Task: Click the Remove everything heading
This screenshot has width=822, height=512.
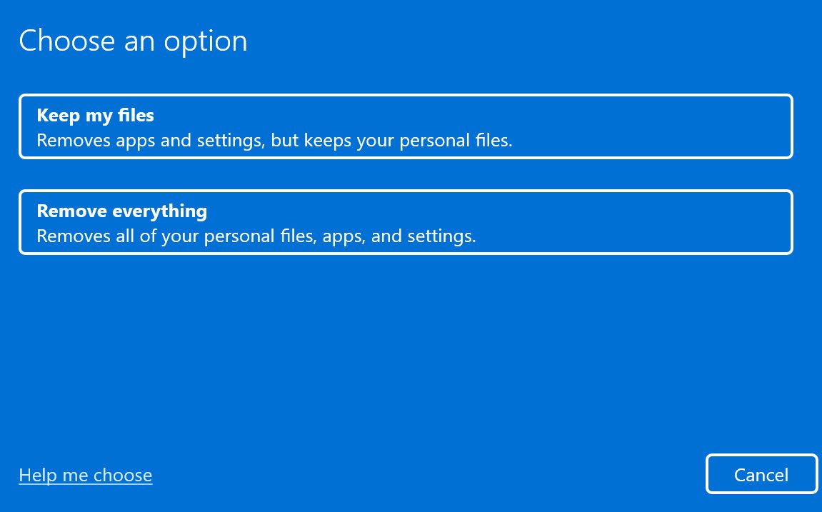Action: [x=121, y=211]
